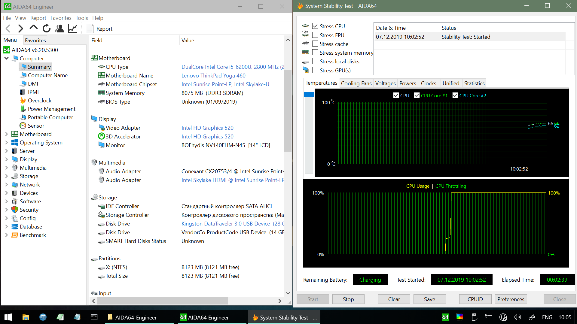Click the Save button
Image resolution: width=577 pixels, height=324 pixels.
(429, 299)
